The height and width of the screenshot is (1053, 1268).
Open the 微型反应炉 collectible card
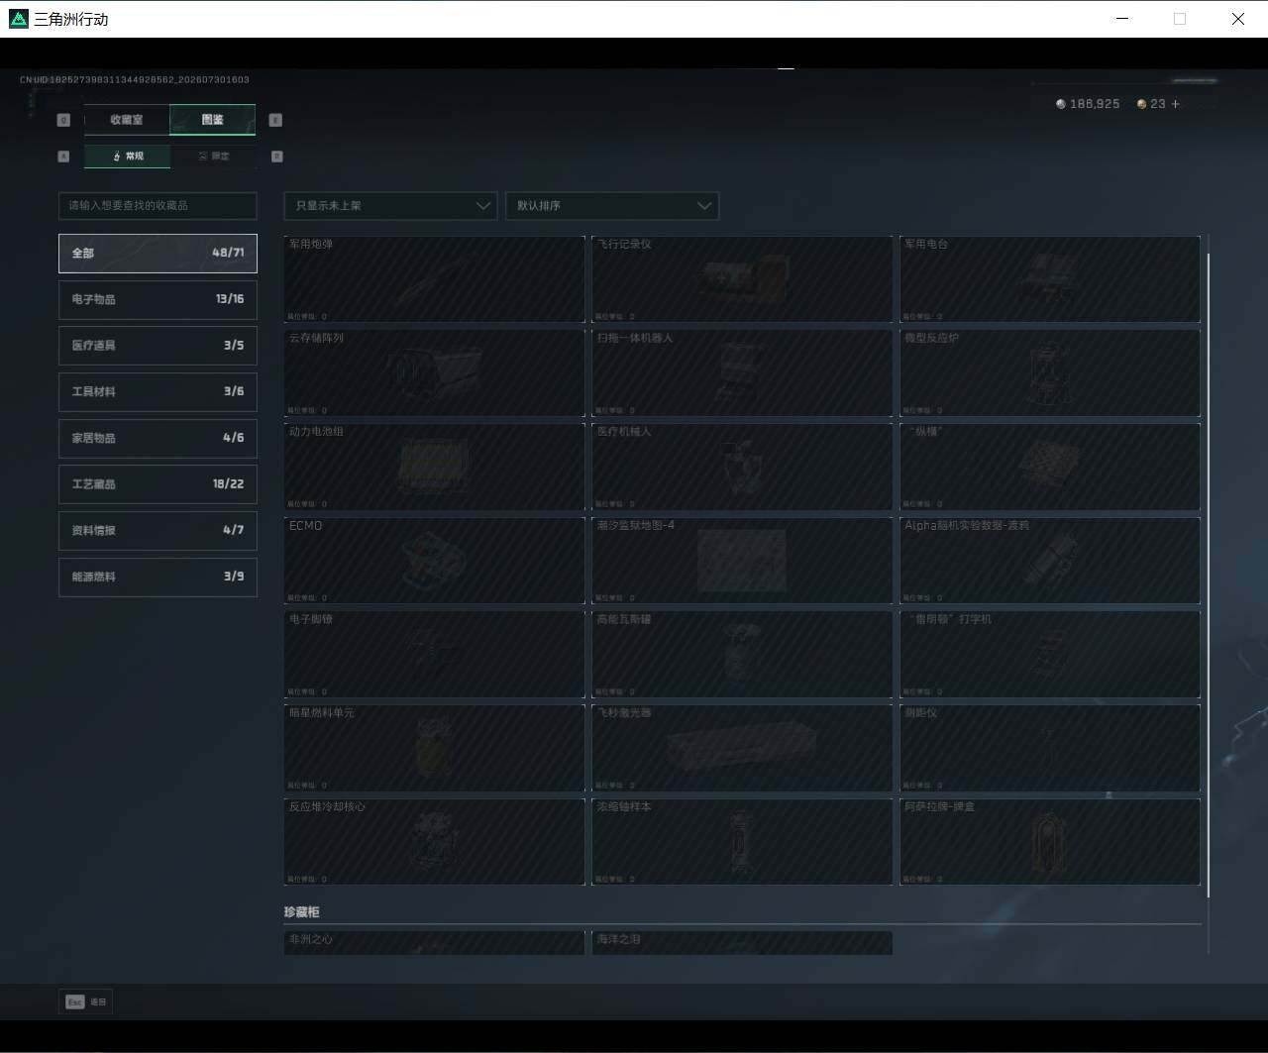coord(1050,372)
